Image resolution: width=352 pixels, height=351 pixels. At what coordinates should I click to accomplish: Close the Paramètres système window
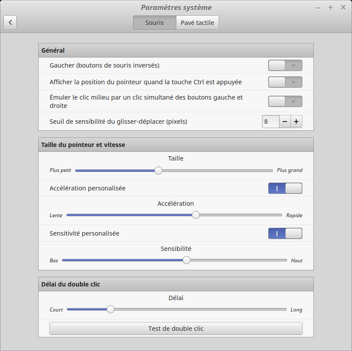[x=343, y=7]
